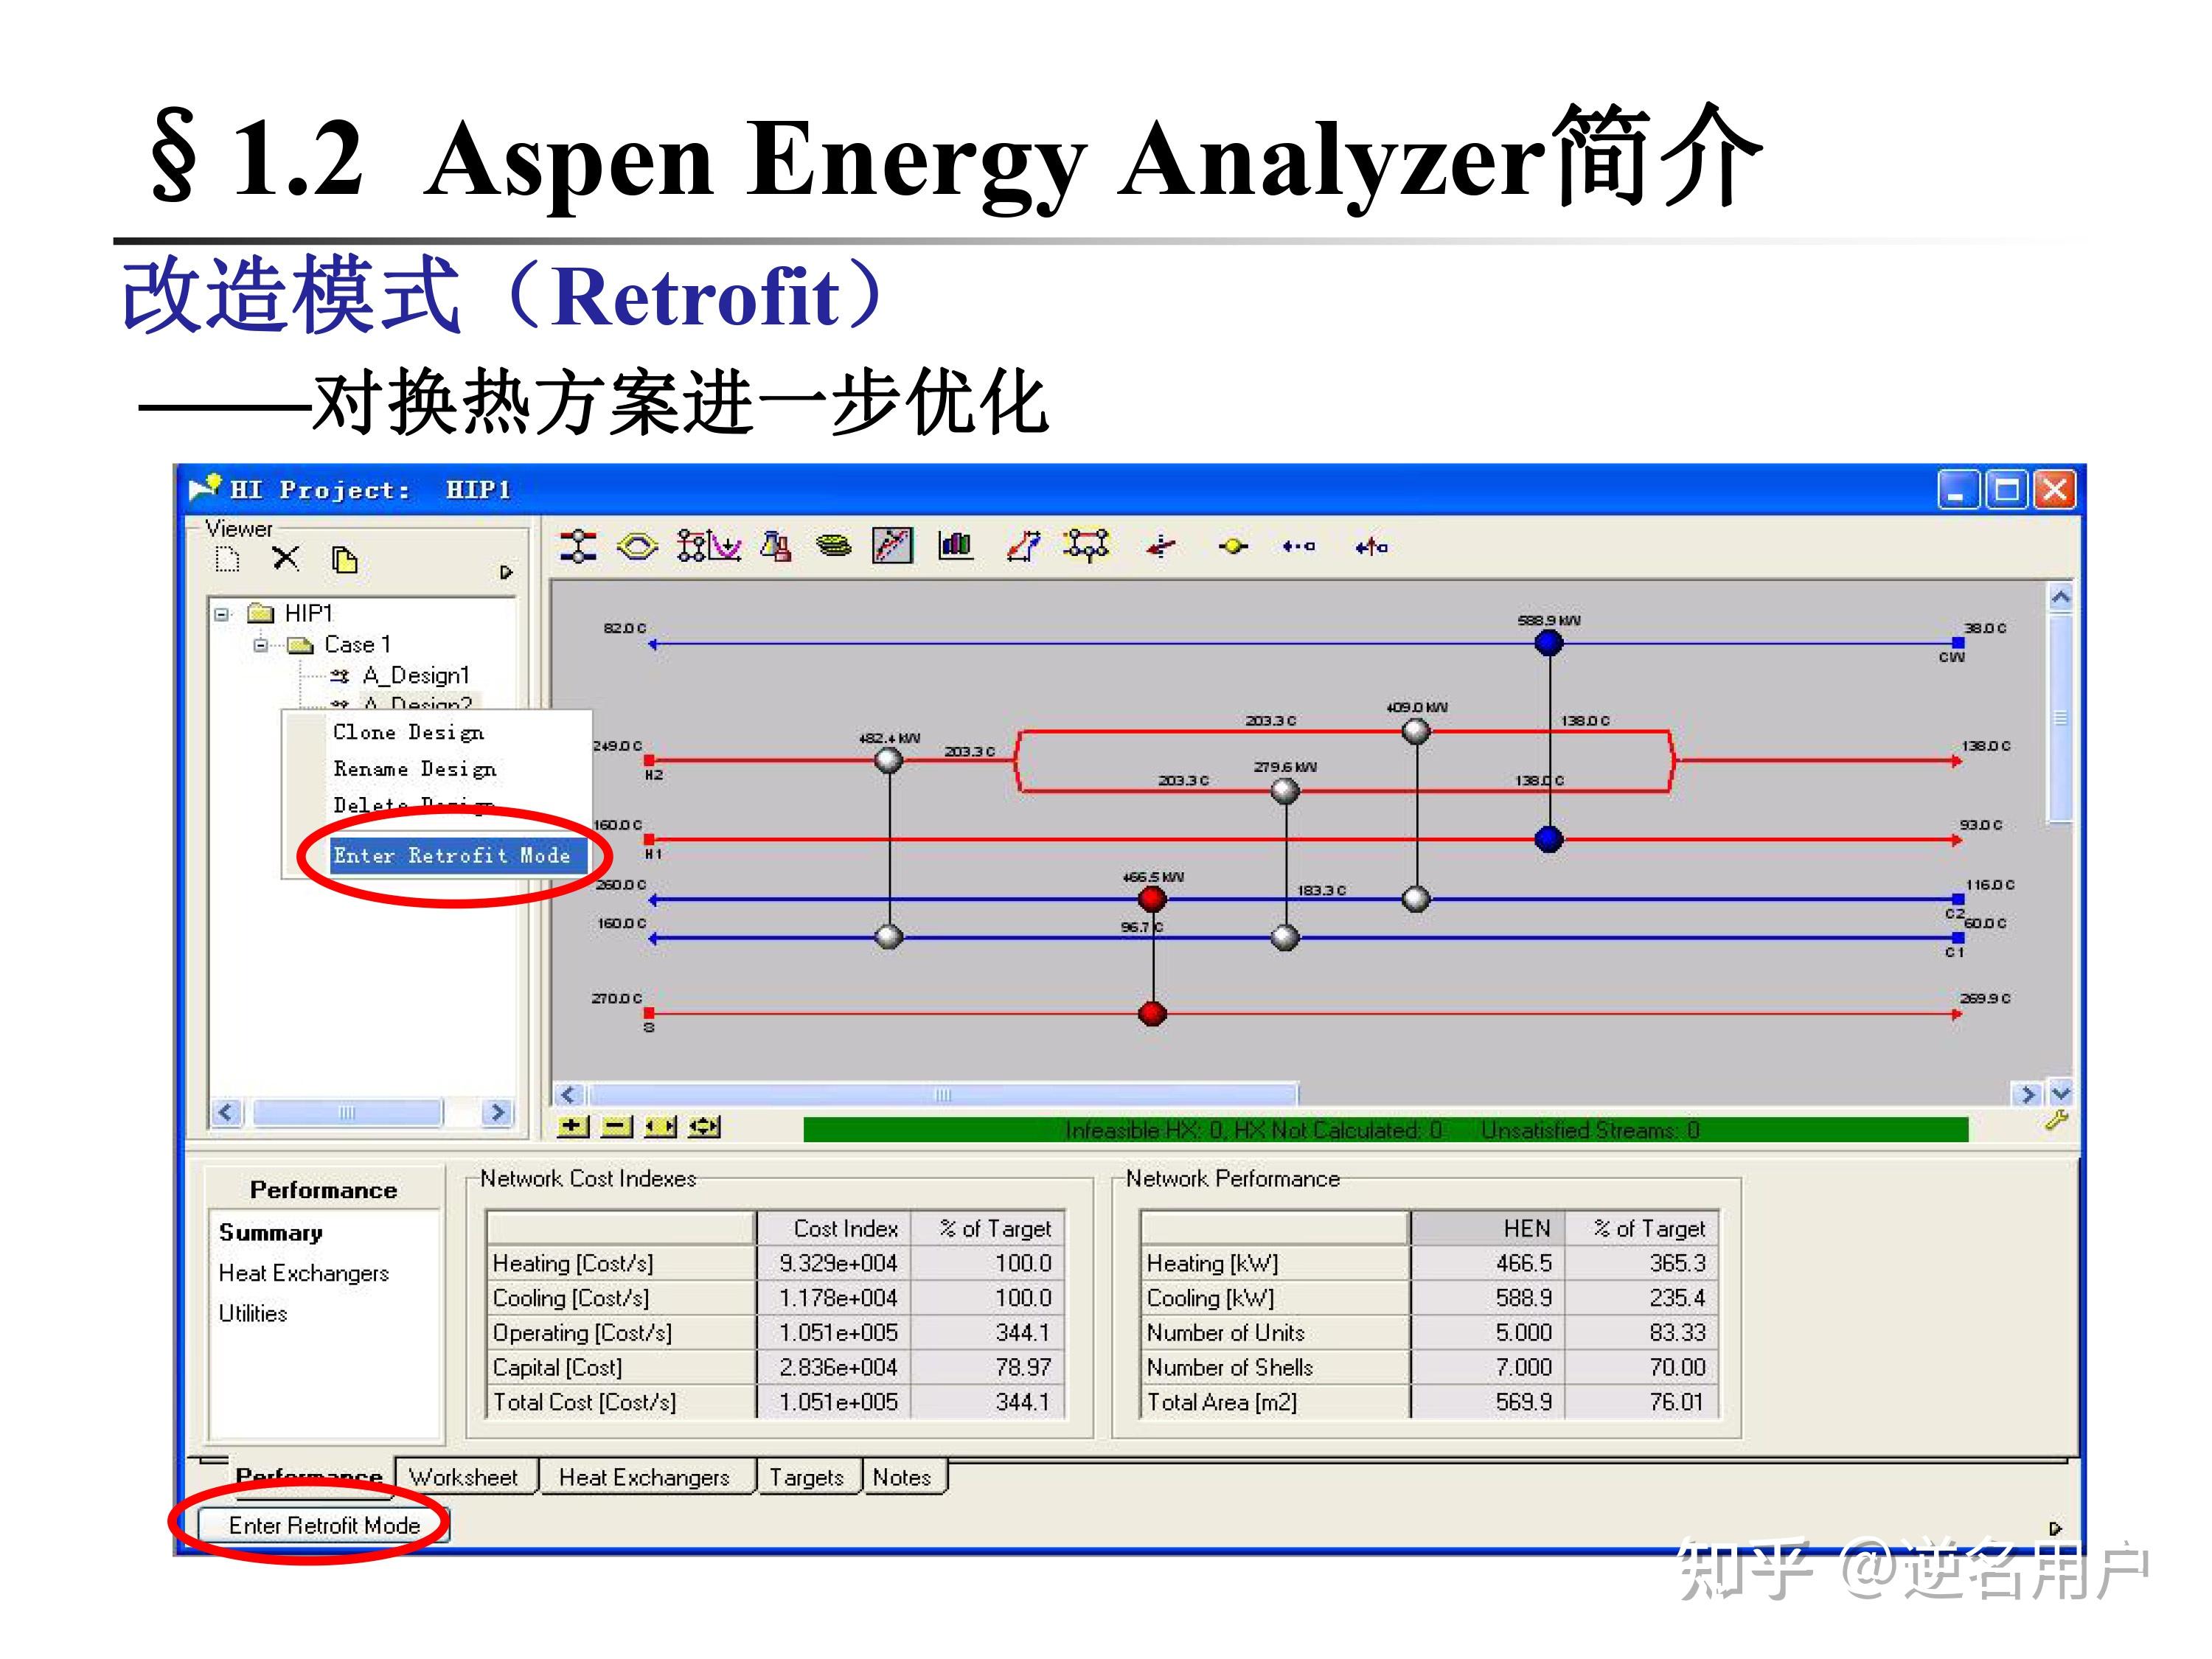Switch to the Worksheet tab
Viewport: 2212px width, 1659px height.
464,1477
